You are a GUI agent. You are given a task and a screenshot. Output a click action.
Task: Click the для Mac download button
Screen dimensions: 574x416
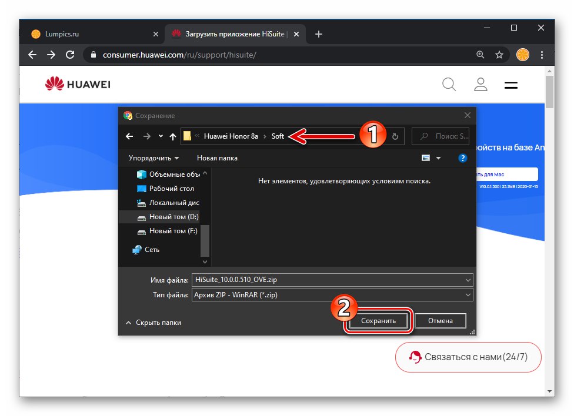coord(507,175)
